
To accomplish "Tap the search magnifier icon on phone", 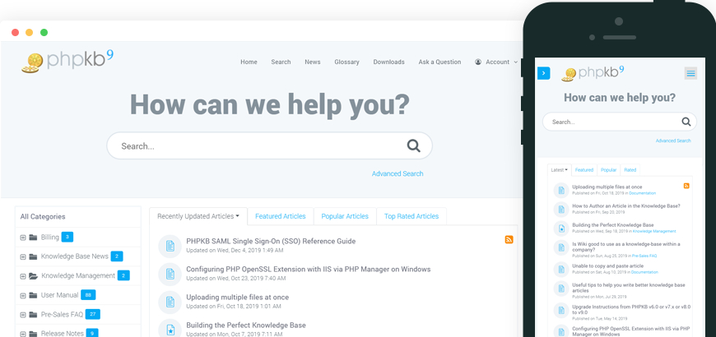I will click(x=686, y=122).
